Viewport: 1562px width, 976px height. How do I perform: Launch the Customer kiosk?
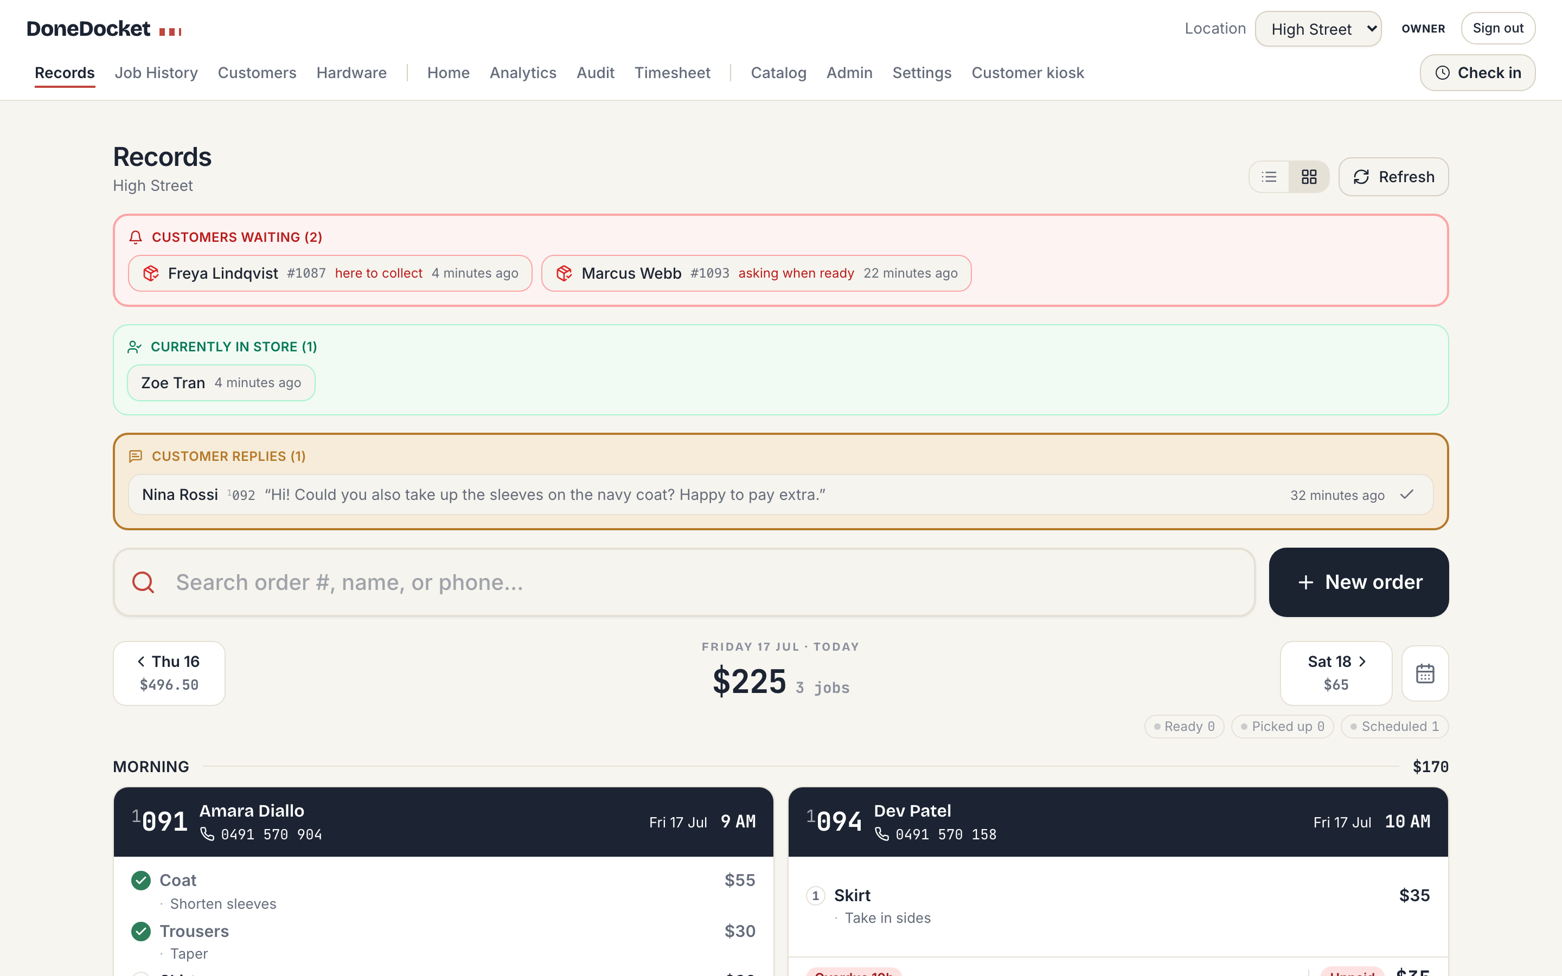coord(1028,73)
